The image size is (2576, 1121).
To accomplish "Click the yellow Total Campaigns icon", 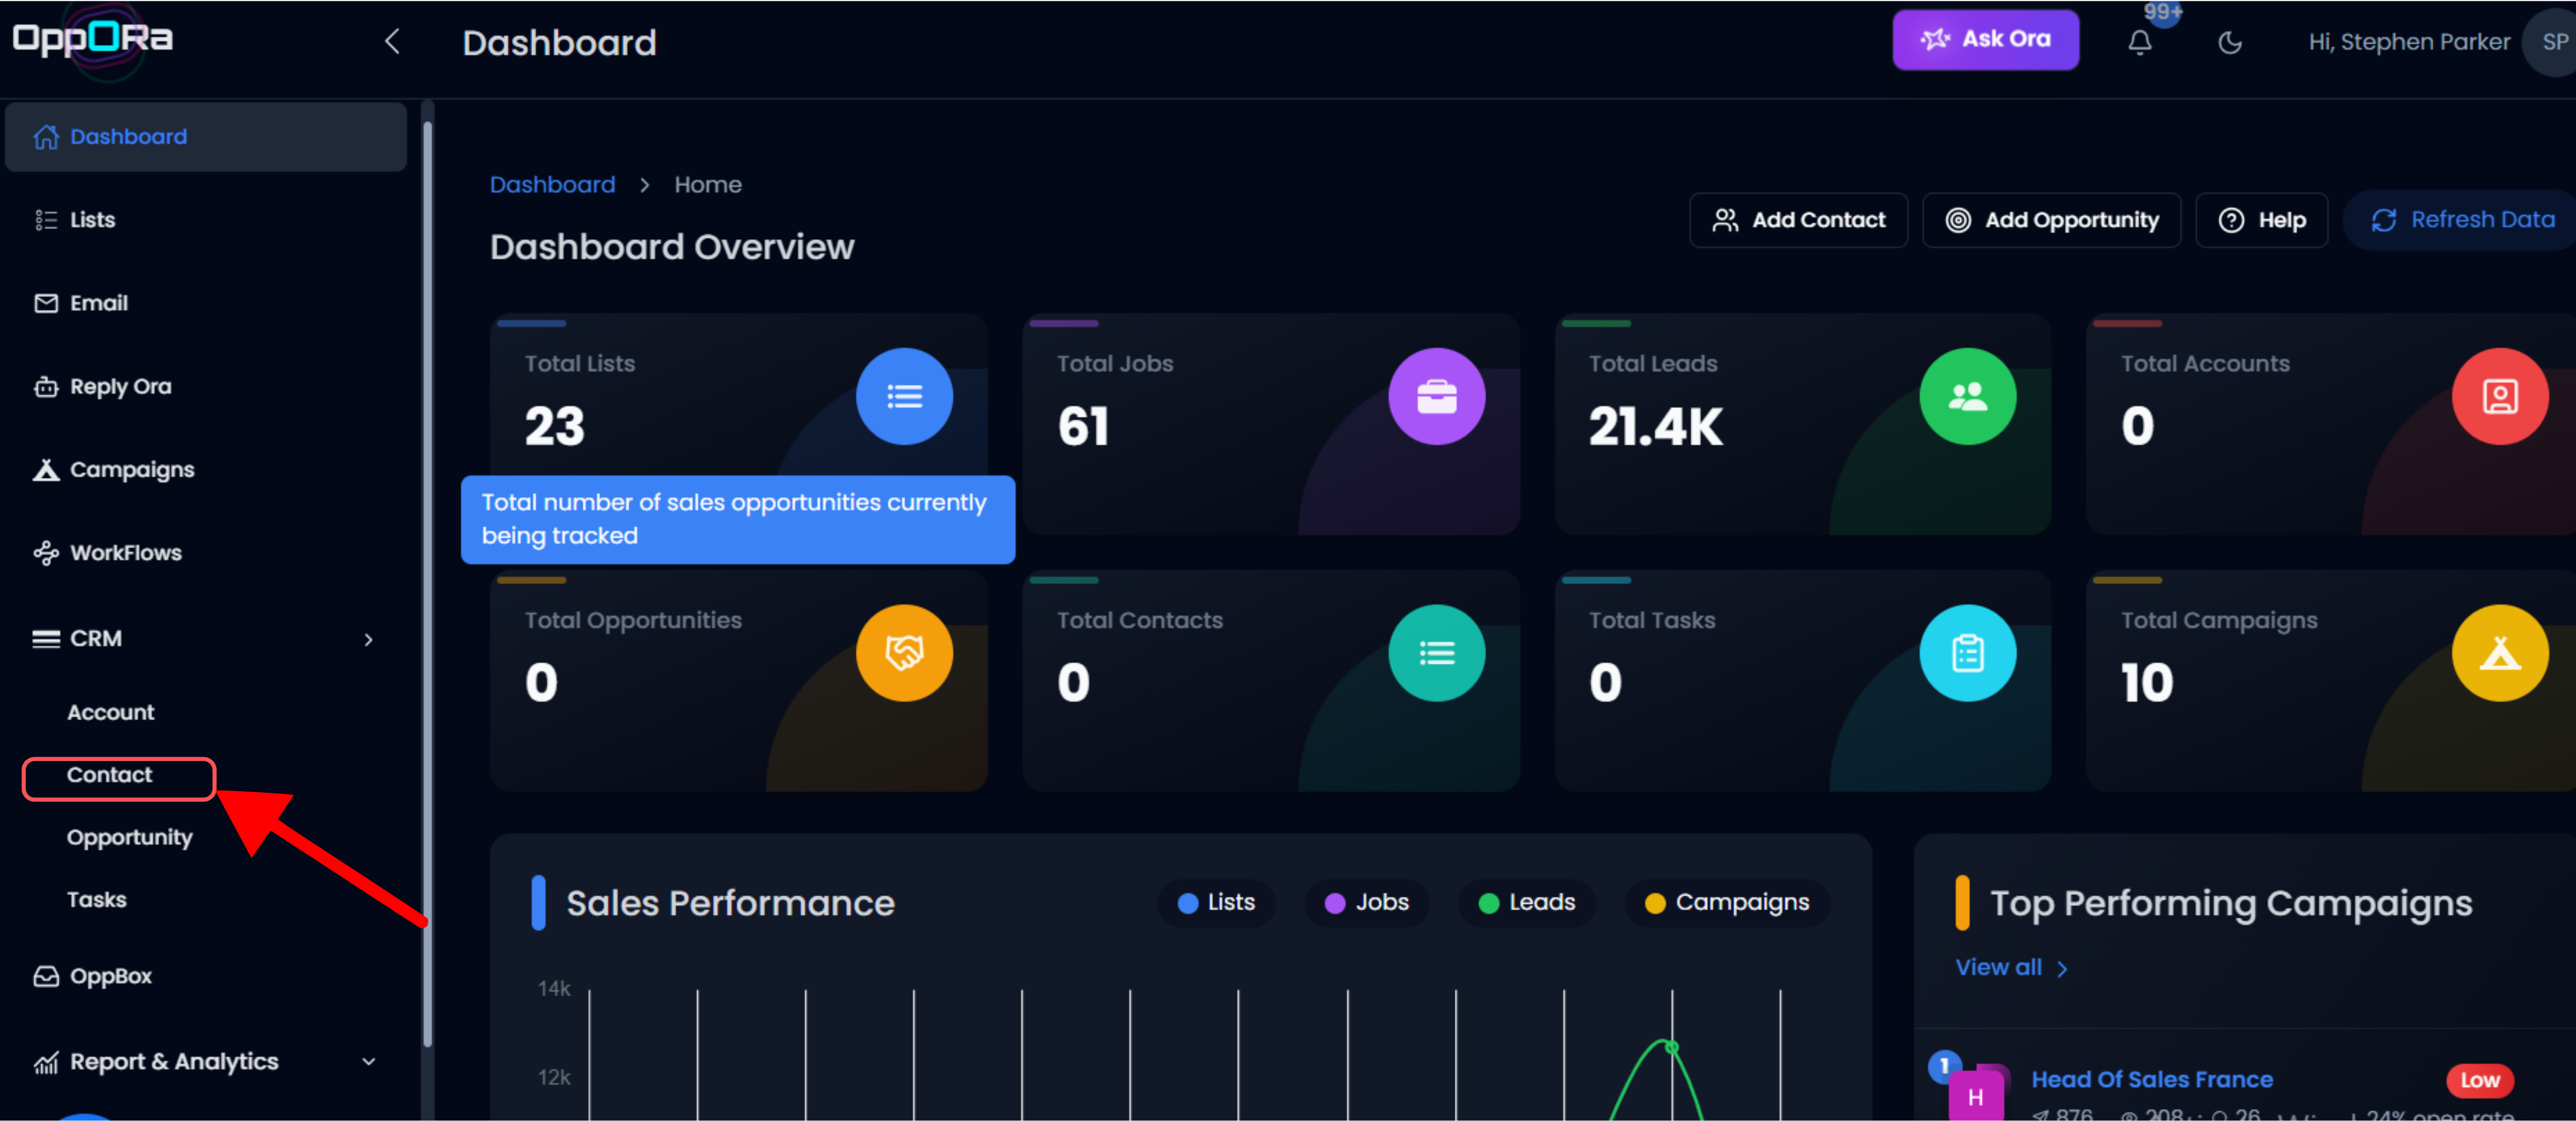I will (2499, 653).
